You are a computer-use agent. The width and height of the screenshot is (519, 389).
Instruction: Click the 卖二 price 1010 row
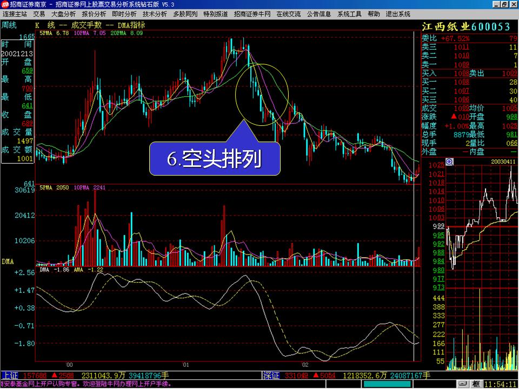469,56
